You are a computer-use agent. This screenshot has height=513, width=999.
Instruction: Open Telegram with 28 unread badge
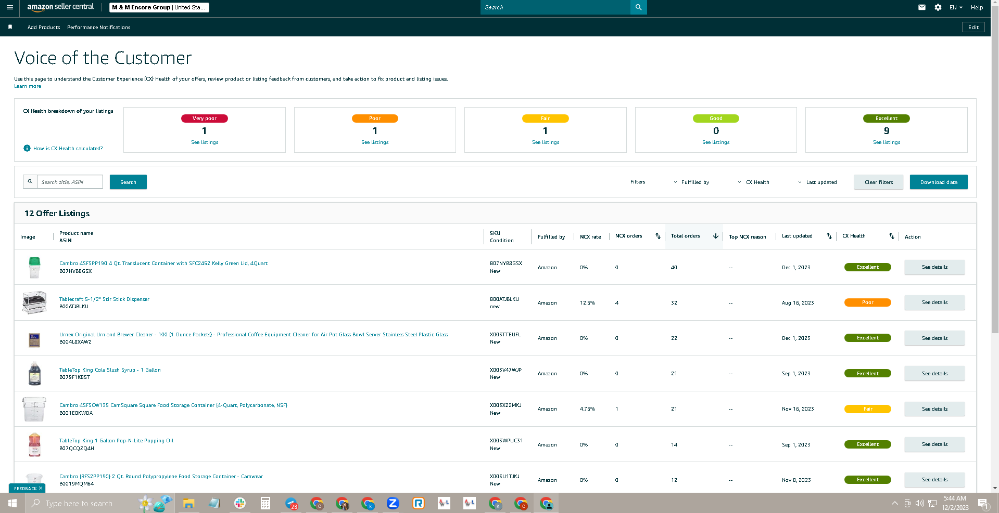[291, 503]
